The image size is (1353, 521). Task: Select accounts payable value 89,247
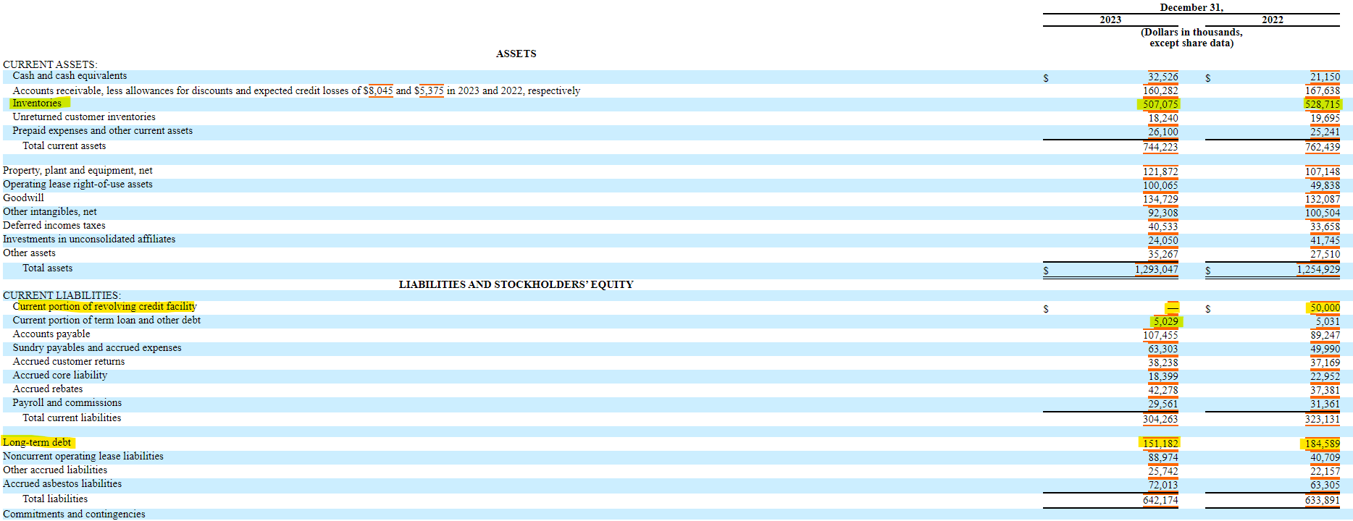pyautogui.click(x=1325, y=335)
